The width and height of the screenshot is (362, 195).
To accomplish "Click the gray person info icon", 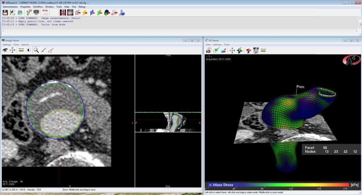I will tap(122, 12).
